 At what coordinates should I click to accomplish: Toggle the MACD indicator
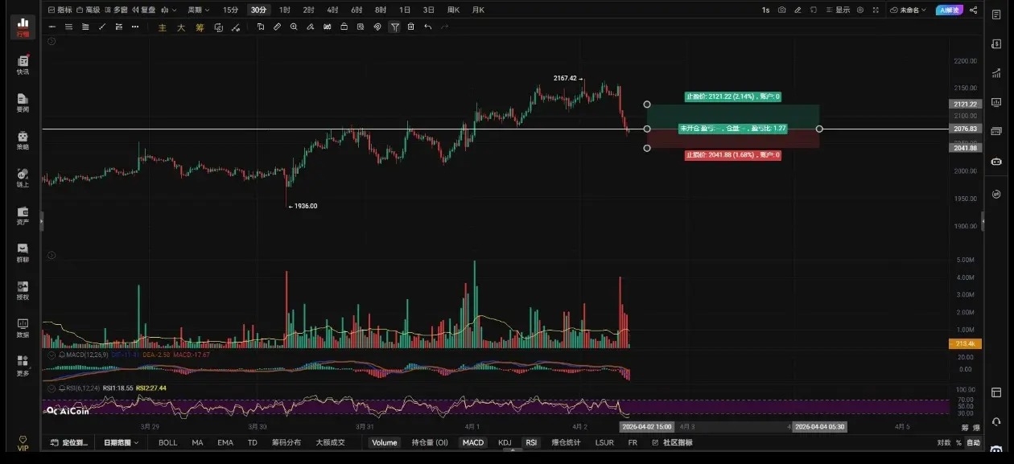point(472,442)
